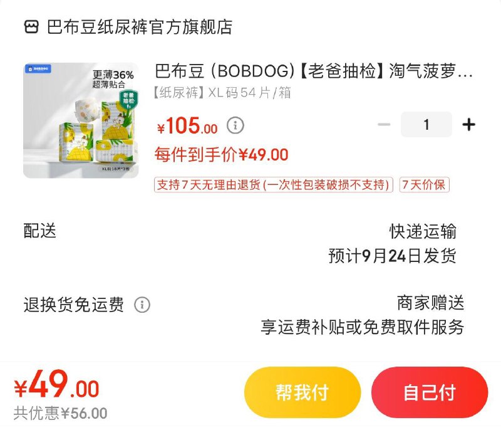
Task: Tap the ¥49.00 total price
Action: (56, 385)
